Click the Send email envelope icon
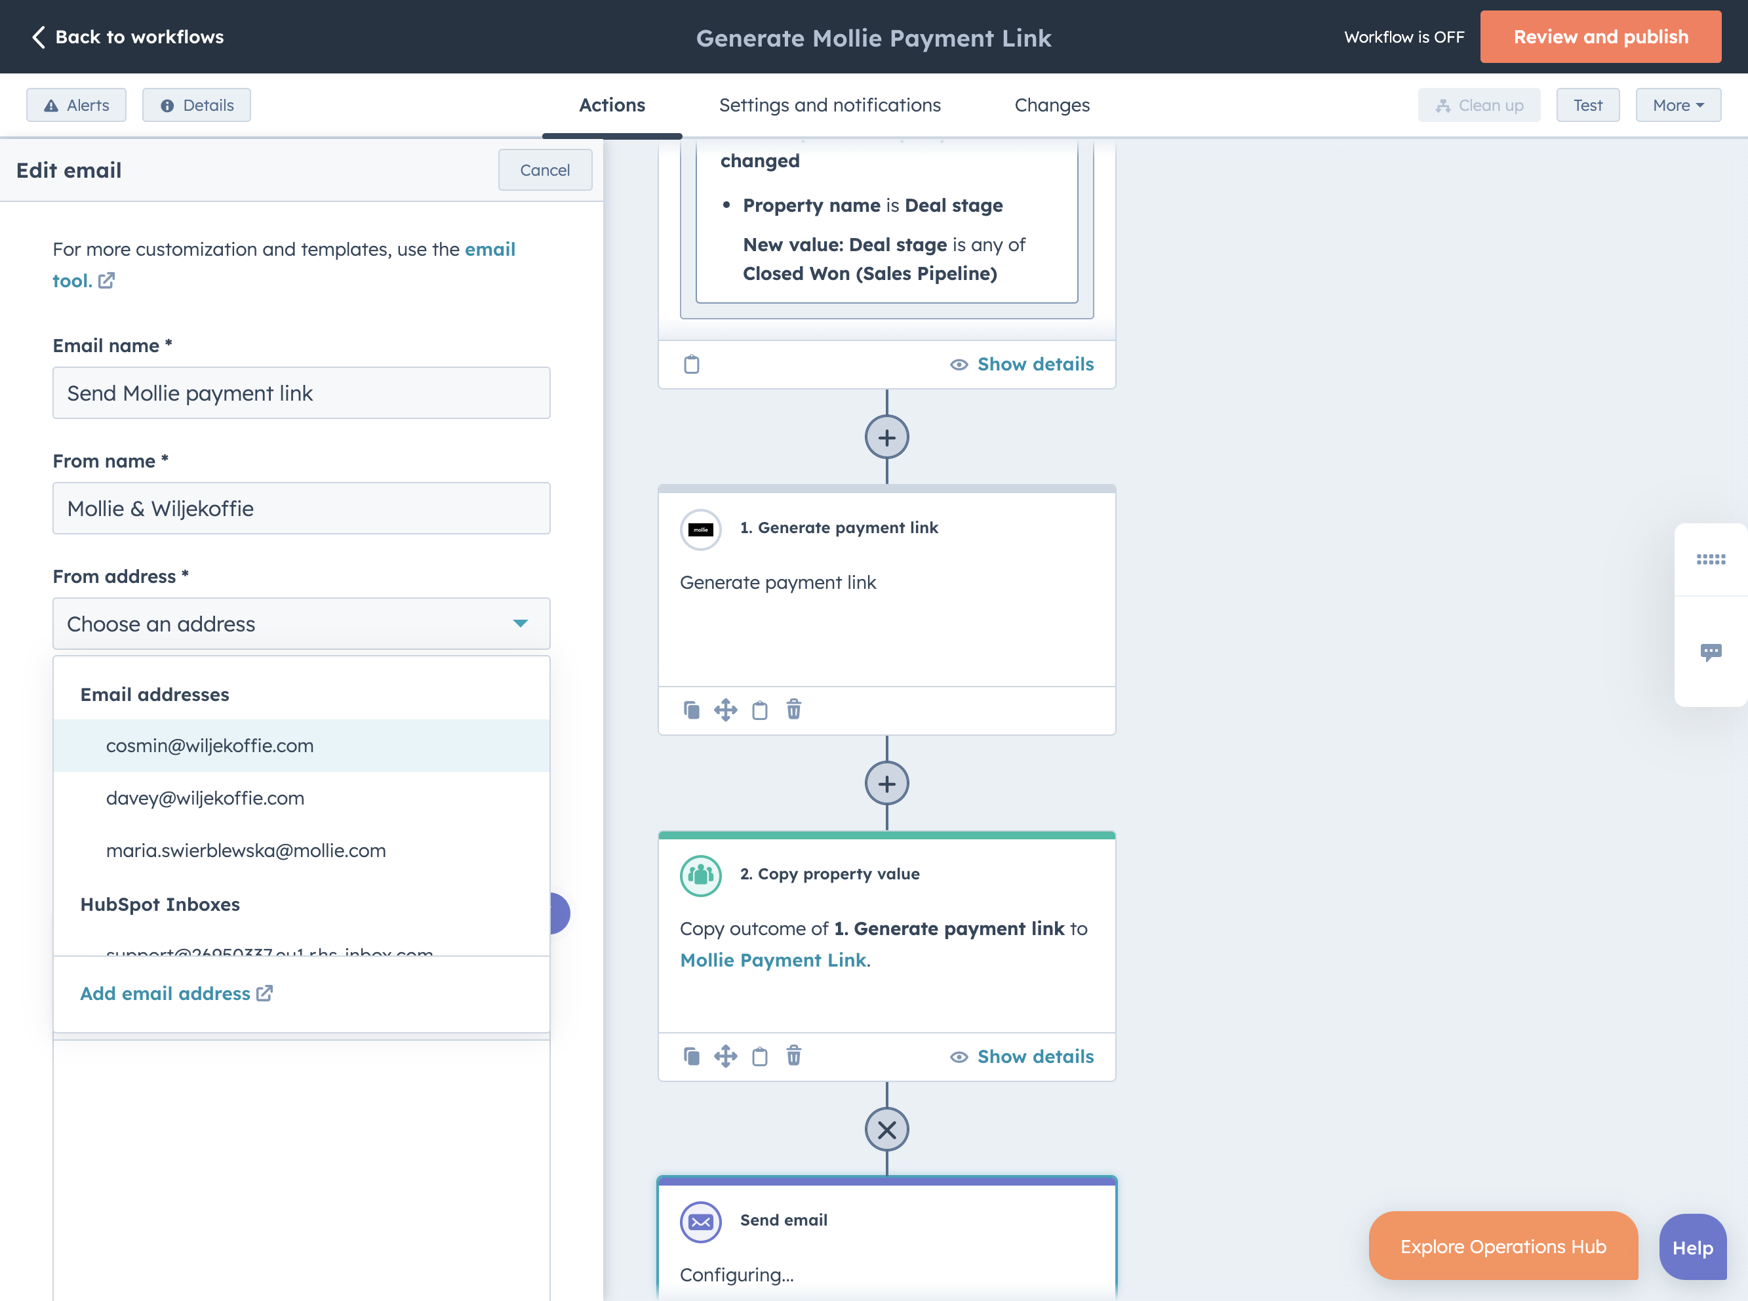 tap(701, 1222)
